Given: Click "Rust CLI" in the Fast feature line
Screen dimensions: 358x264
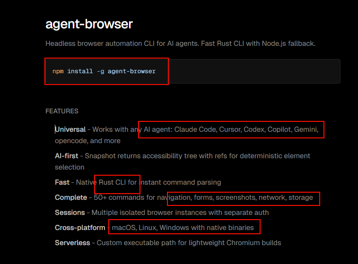Looking at the screenshot, I should [x=113, y=182].
